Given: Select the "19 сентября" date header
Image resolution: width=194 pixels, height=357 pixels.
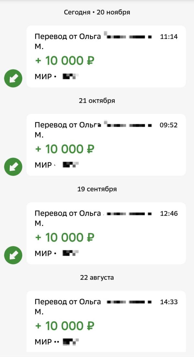Looking at the screenshot, I should pyautogui.click(x=97, y=189).
